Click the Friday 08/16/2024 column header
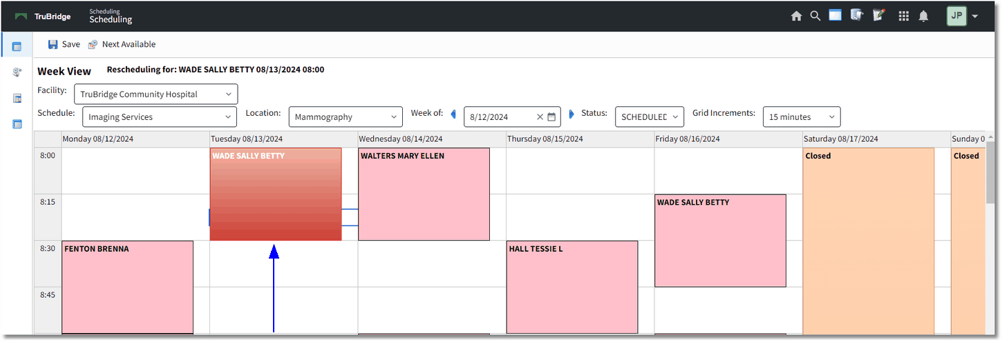 pos(728,139)
